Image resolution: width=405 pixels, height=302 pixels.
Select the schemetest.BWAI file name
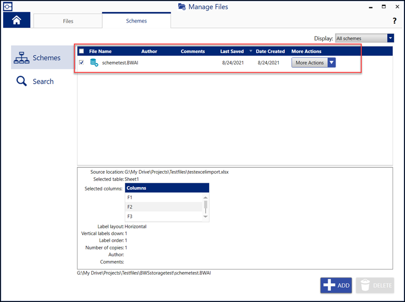coord(120,63)
